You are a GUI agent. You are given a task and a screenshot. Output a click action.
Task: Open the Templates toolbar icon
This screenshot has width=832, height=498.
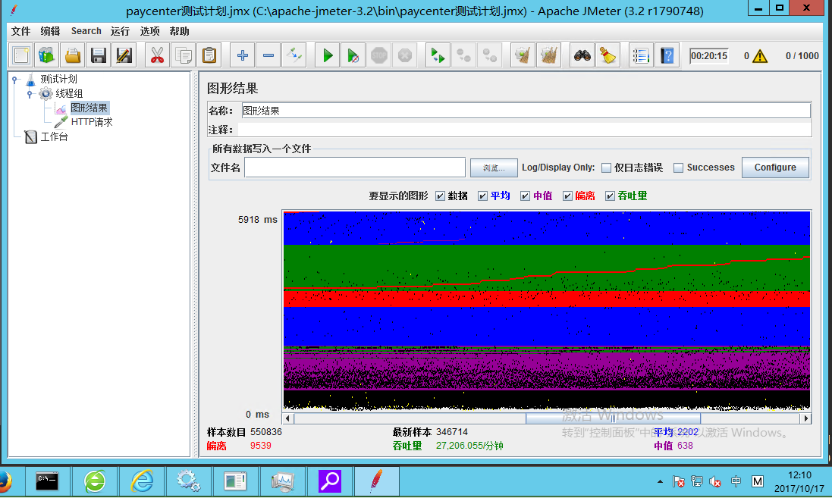[47, 55]
